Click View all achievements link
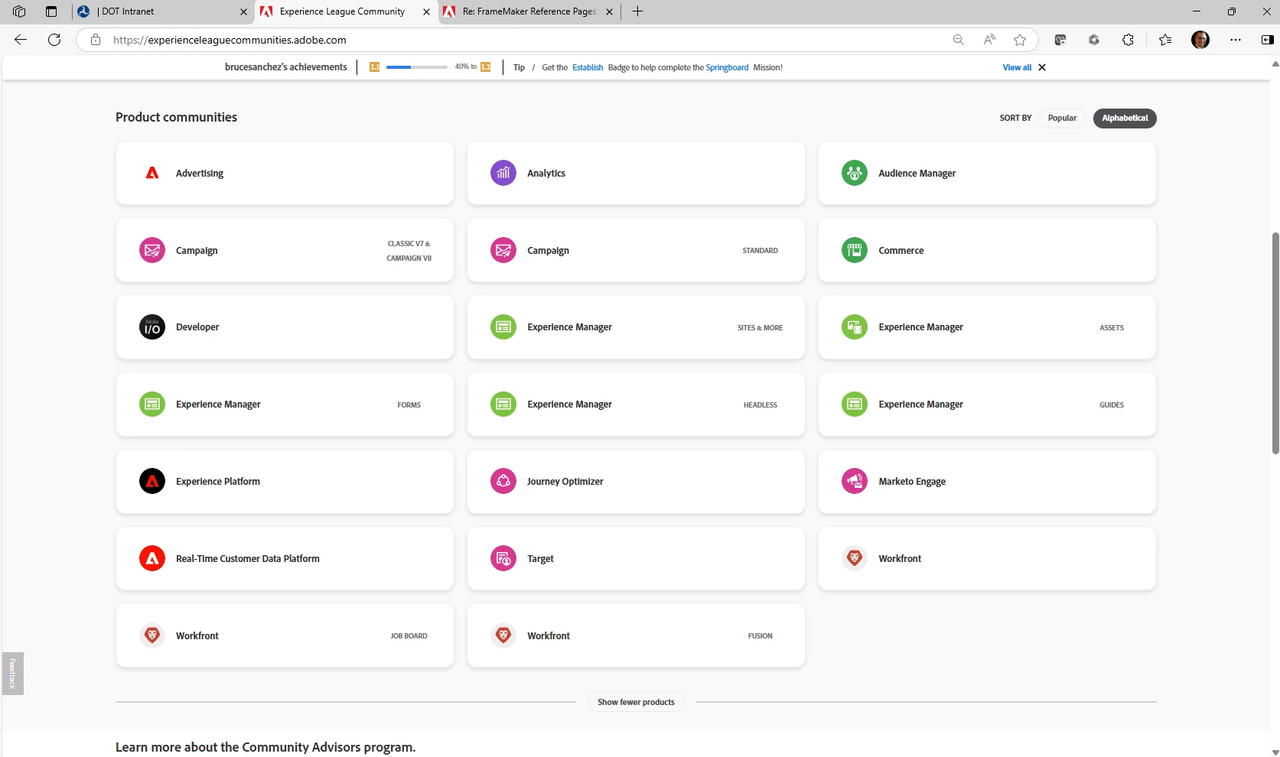Viewport: 1280px width, 757px height. (1017, 67)
